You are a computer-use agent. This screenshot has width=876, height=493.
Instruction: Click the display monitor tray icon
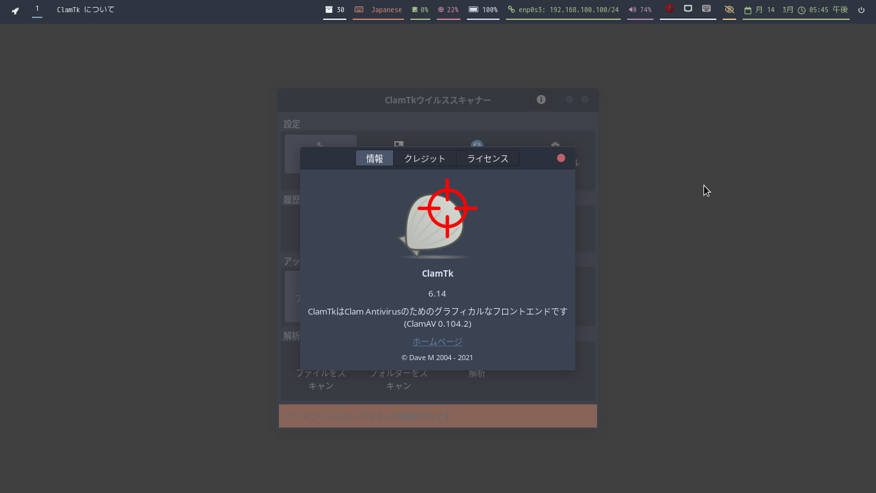pyautogui.click(x=688, y=9)
